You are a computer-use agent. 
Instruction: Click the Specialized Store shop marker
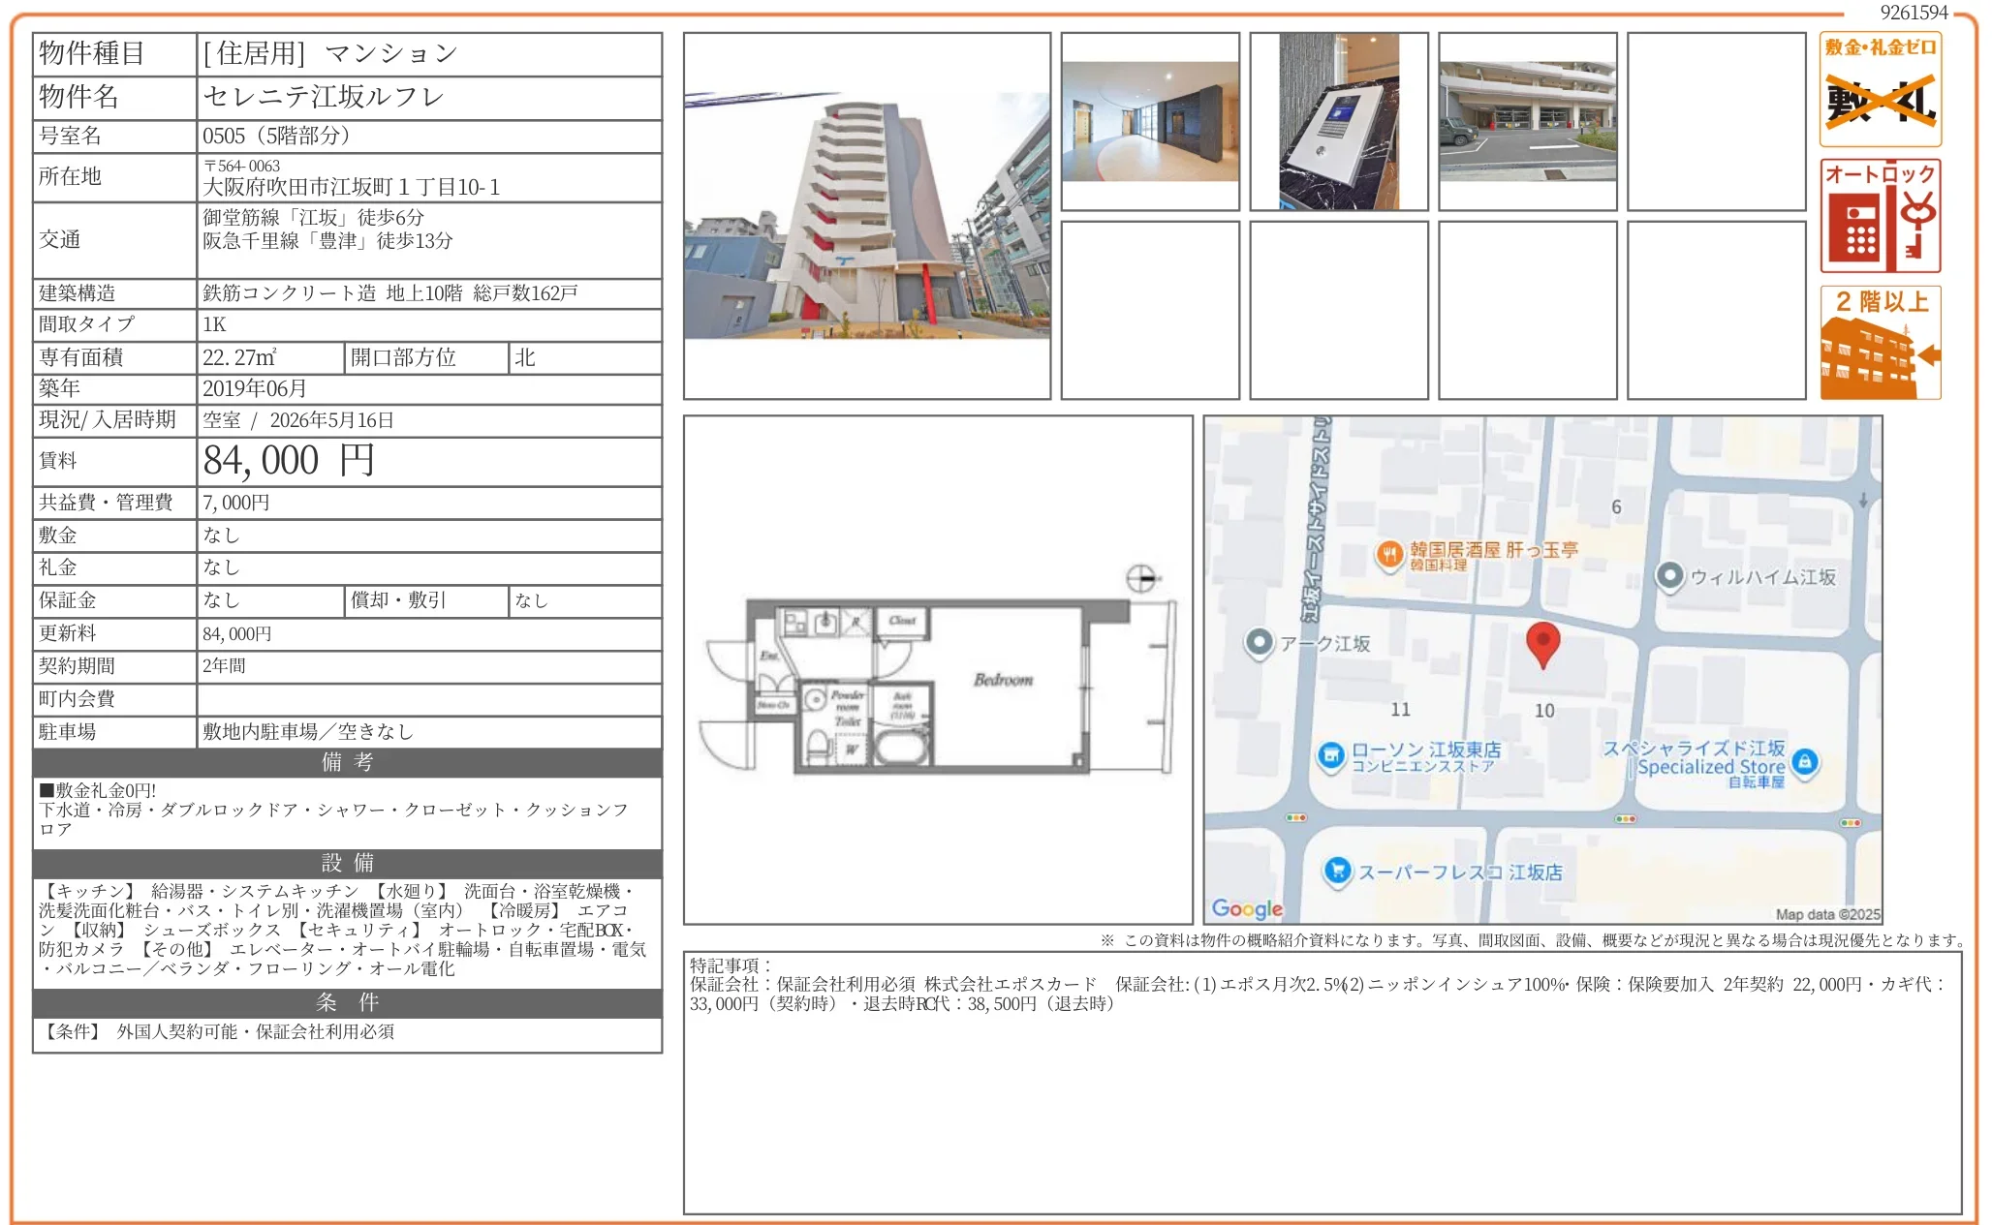(1803, 762)
